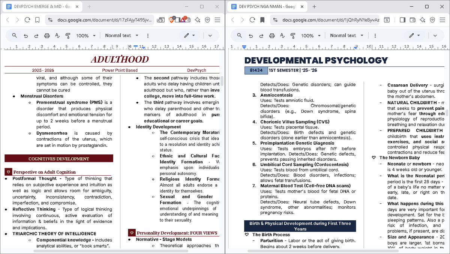Open a new tab in the left window

[x=89, y=7]
